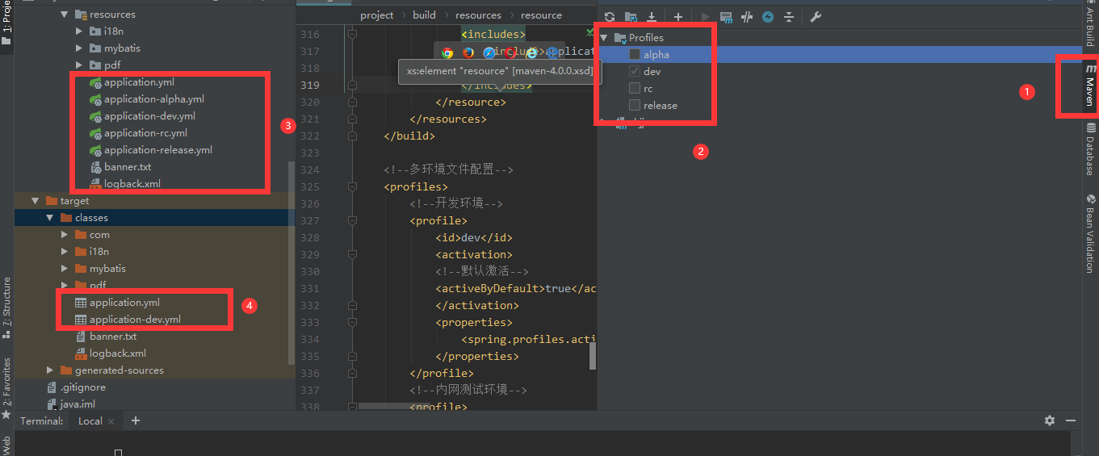Add a new terminal session tab
This screenshot has height=456, width=1099.
[x=136, y=420]
